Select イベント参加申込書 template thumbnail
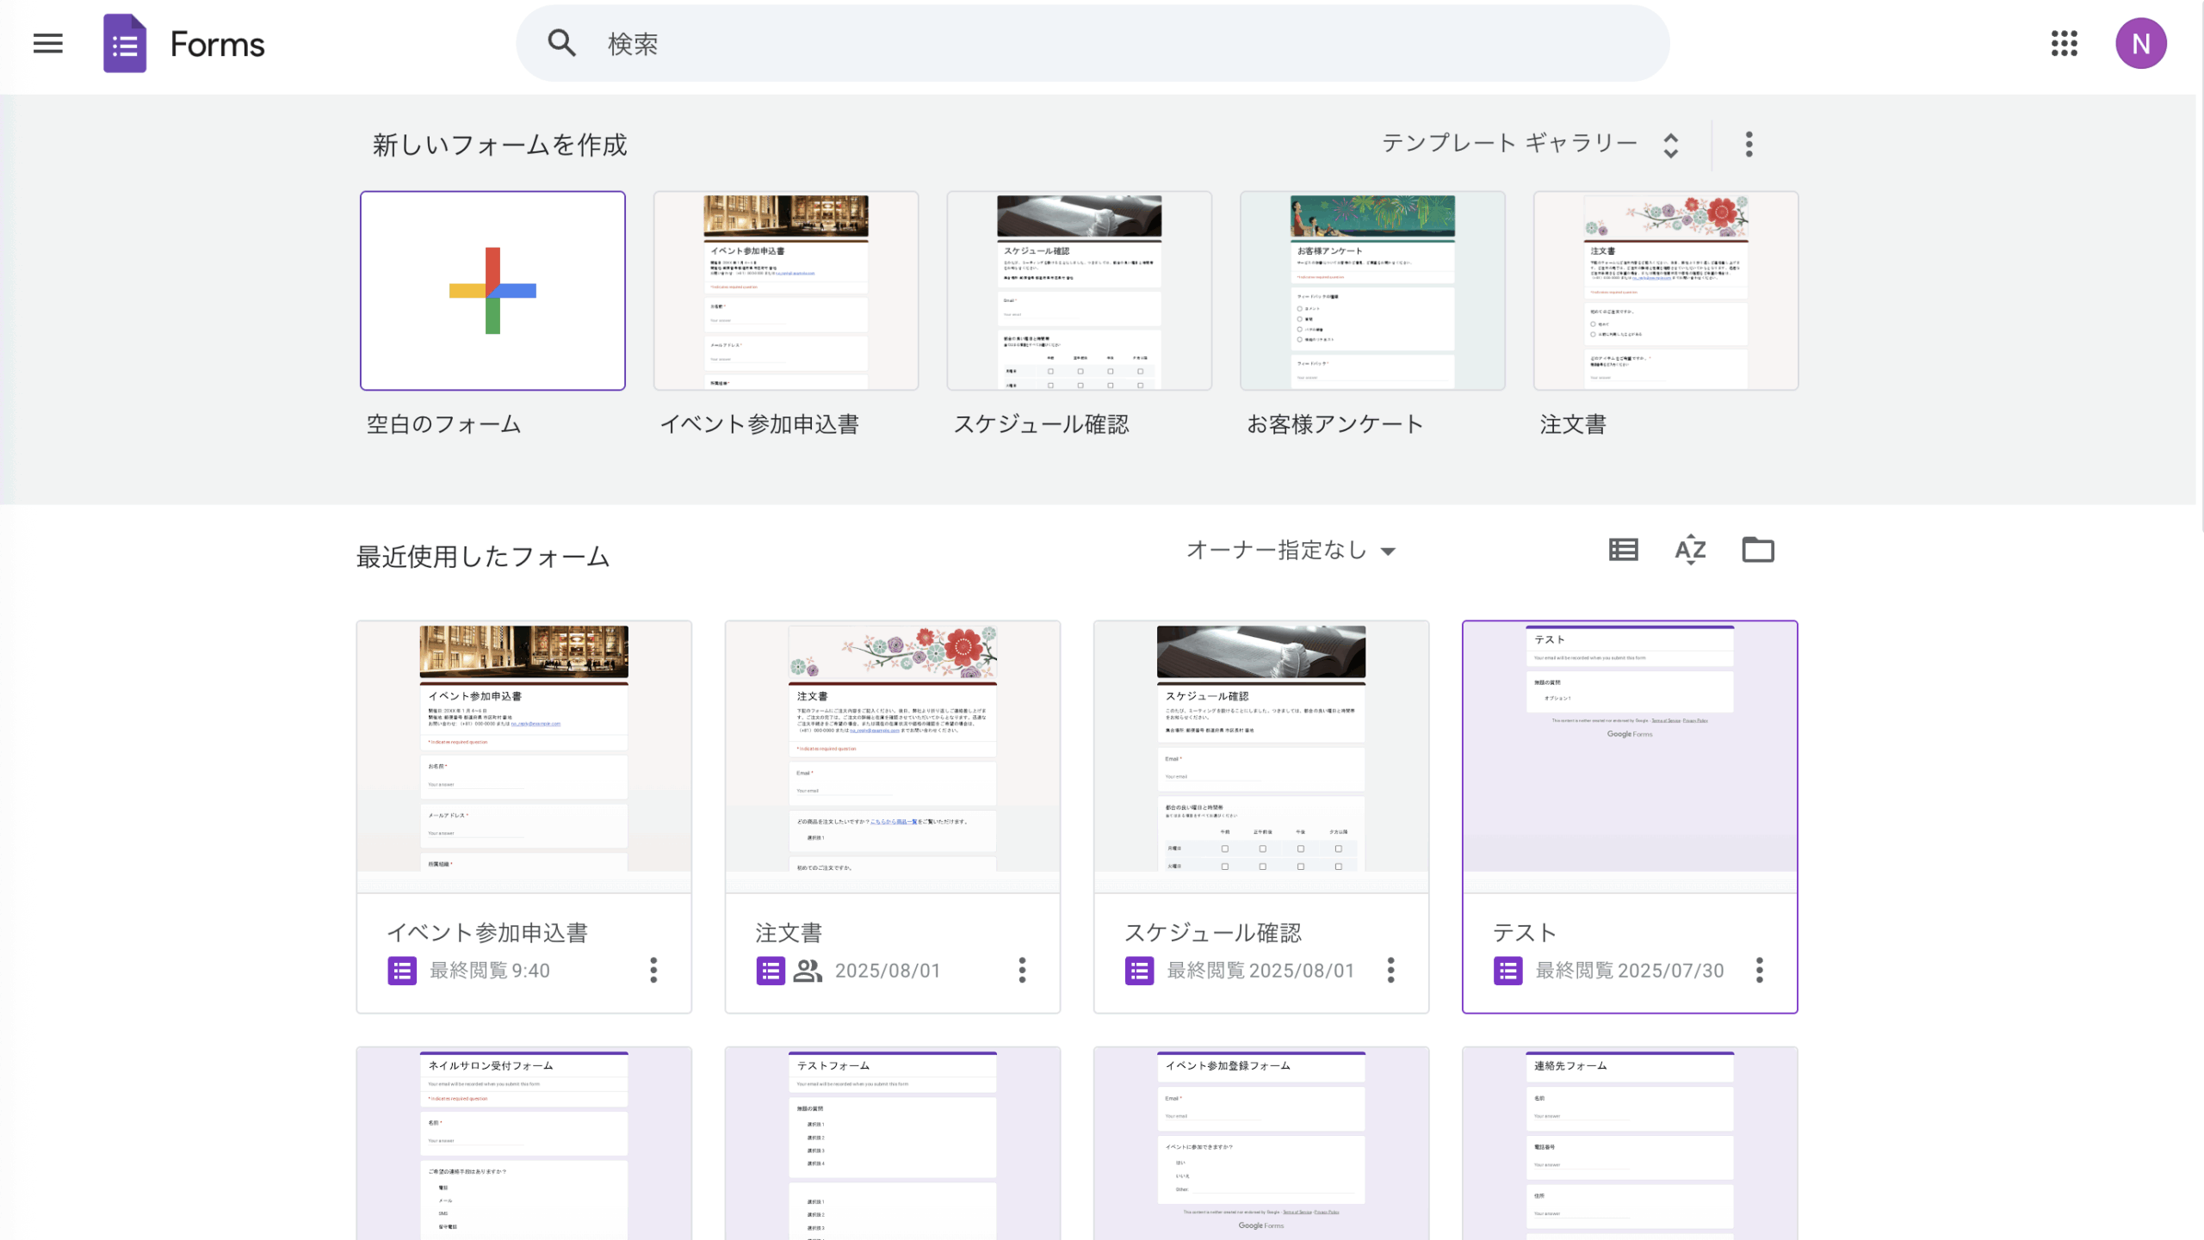2204x1240 pixels. pos(786,291)
